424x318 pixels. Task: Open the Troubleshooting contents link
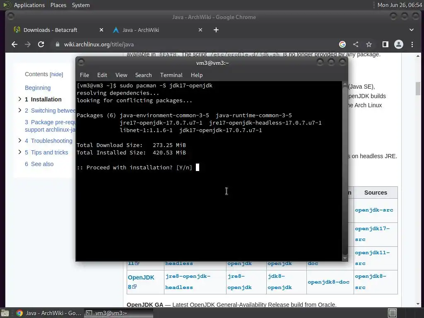(48, 141)
